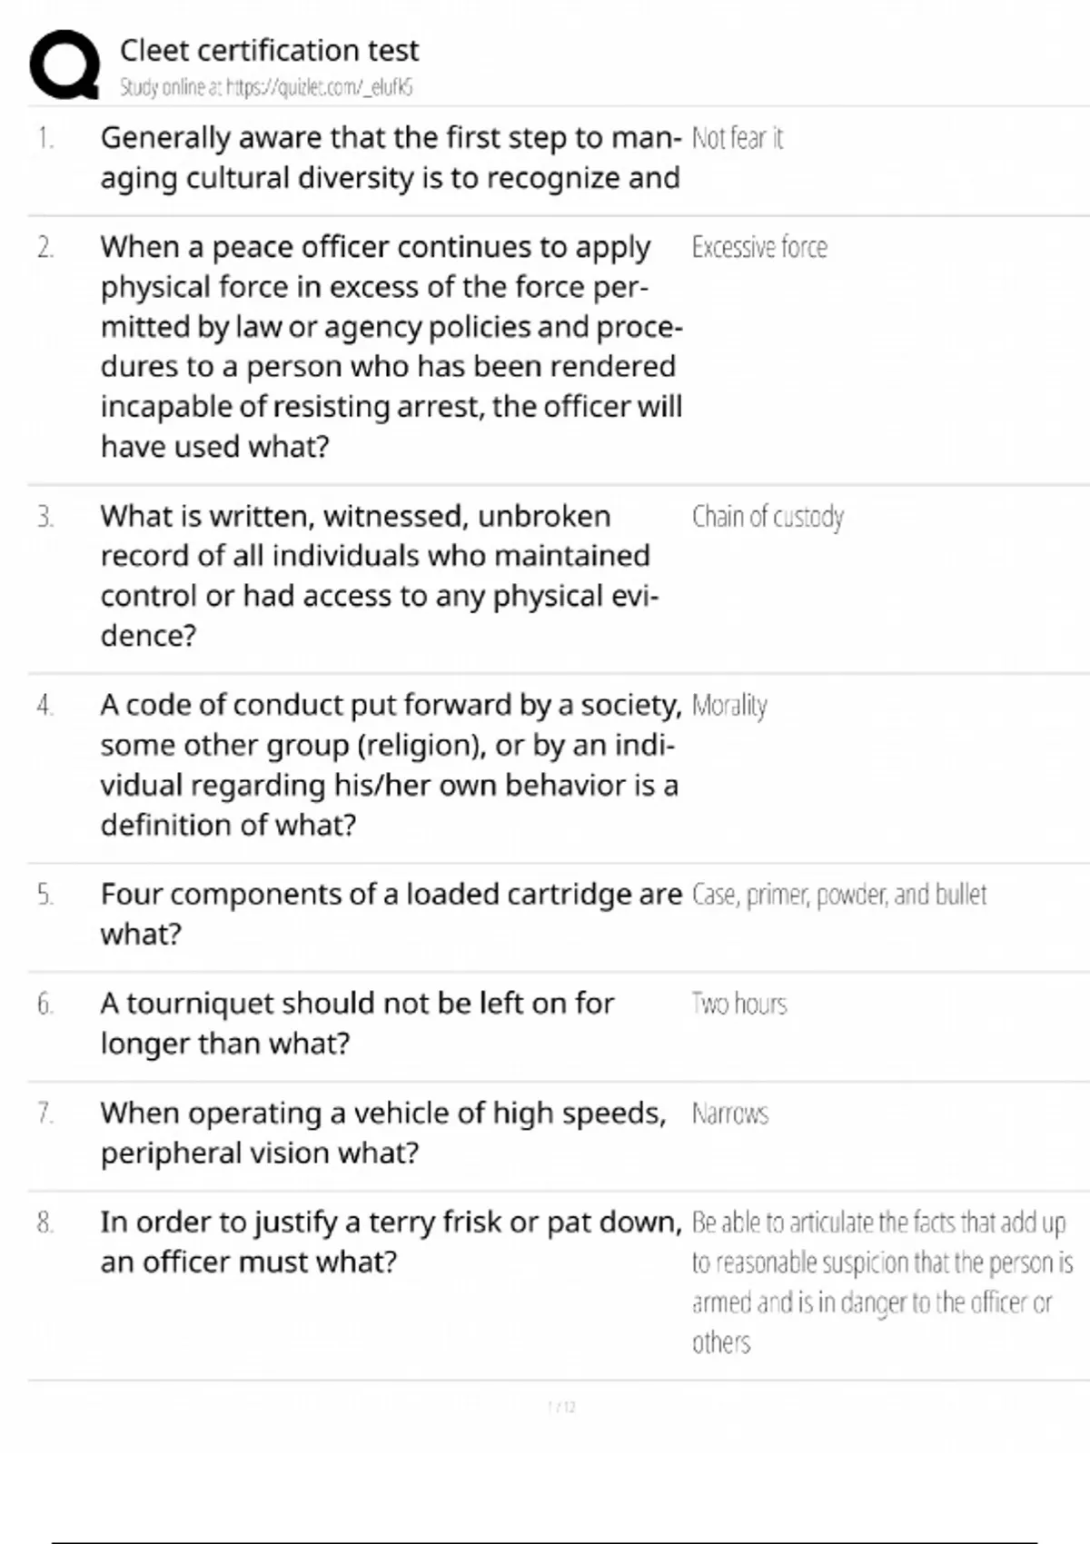Click the "Cleet certification test" title
1090x1544 pixels.
coord(270,50)
